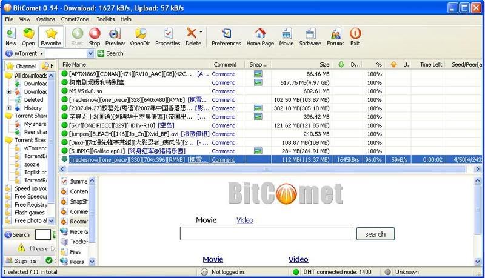Click the Exit toolbar icon
This screenshot has width=485, height=278.
pos(355,33)
